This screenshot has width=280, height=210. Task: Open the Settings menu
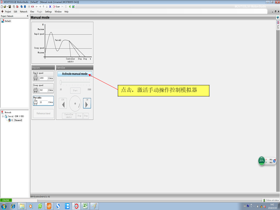[x=48, y=12]
